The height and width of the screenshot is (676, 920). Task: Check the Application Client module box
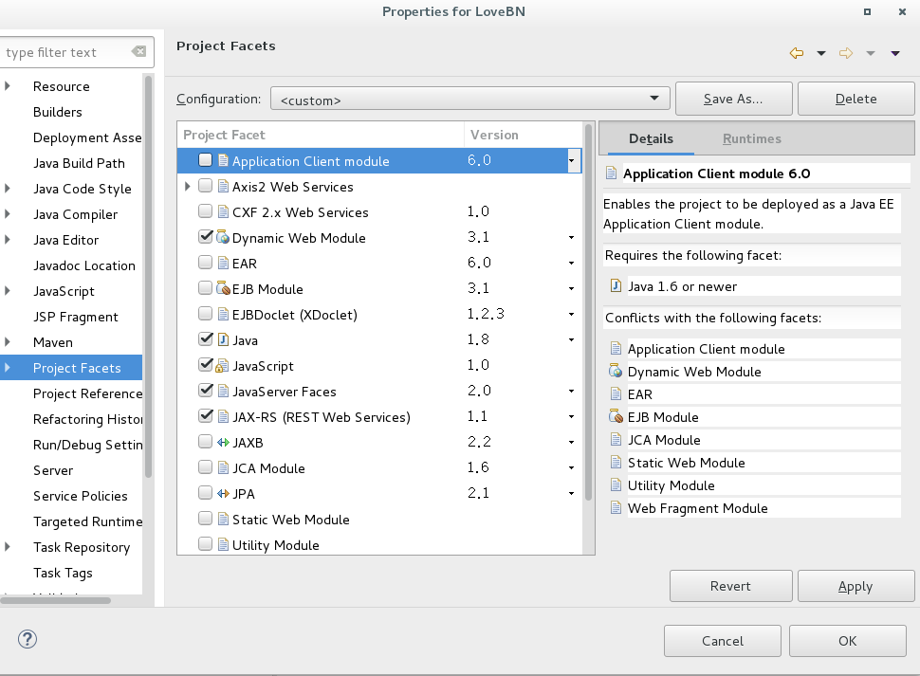coord(206,161)
